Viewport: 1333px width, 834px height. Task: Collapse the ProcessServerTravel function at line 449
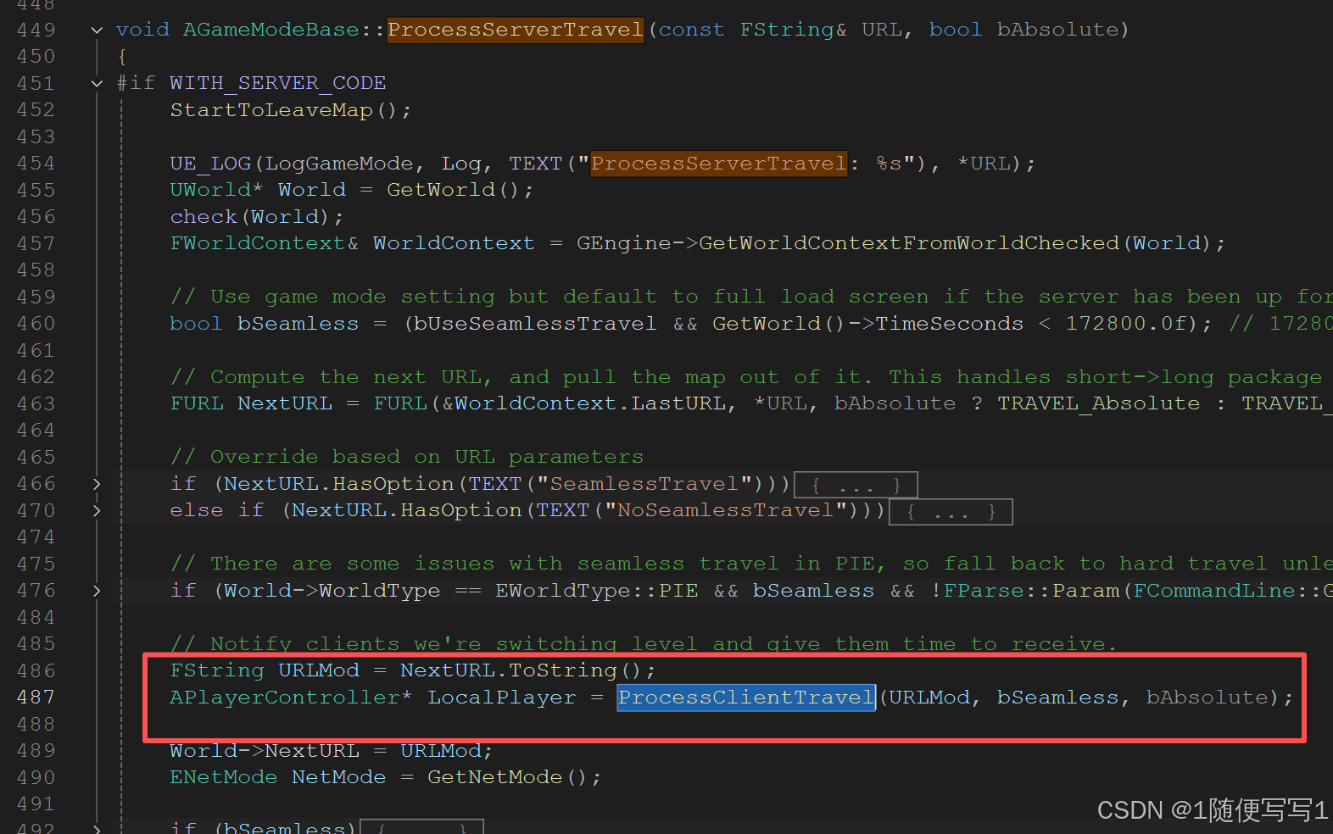pos(97,30)
